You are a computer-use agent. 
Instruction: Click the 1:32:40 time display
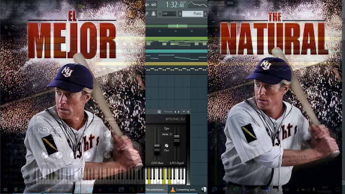(x=175, y=5)
